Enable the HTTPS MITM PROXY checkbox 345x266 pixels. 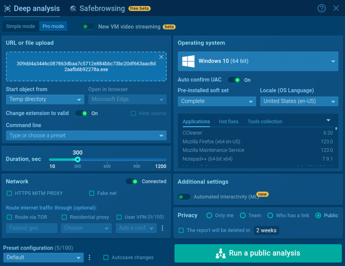tap(9, 193)
